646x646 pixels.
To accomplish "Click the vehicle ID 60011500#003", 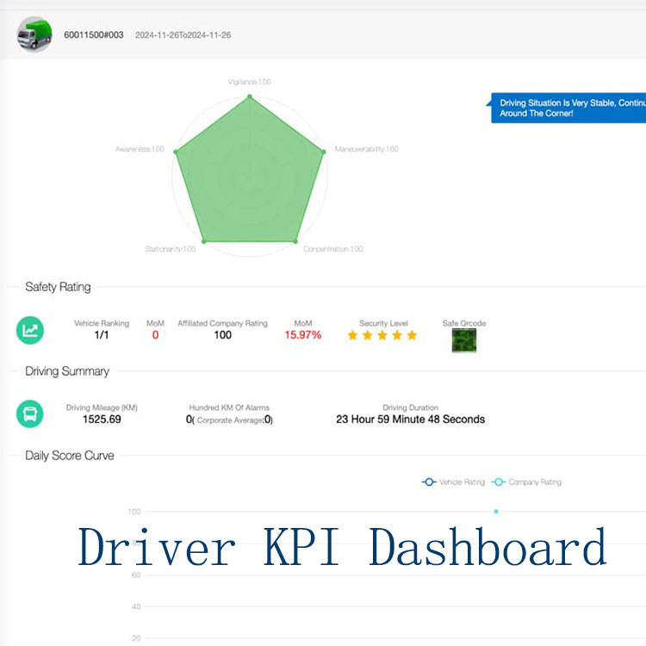I will [x=94, y=35].
